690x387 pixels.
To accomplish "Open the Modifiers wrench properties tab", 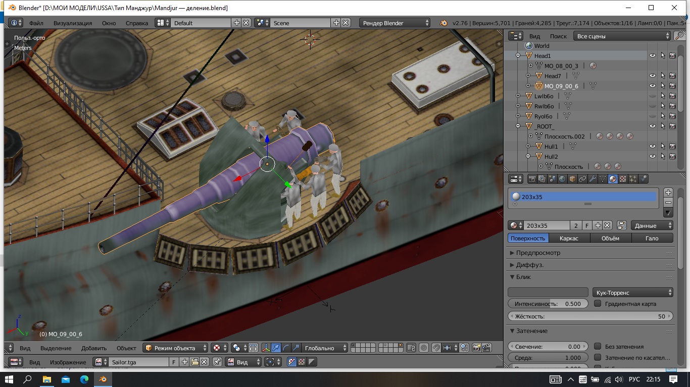I will pos(593,179).
